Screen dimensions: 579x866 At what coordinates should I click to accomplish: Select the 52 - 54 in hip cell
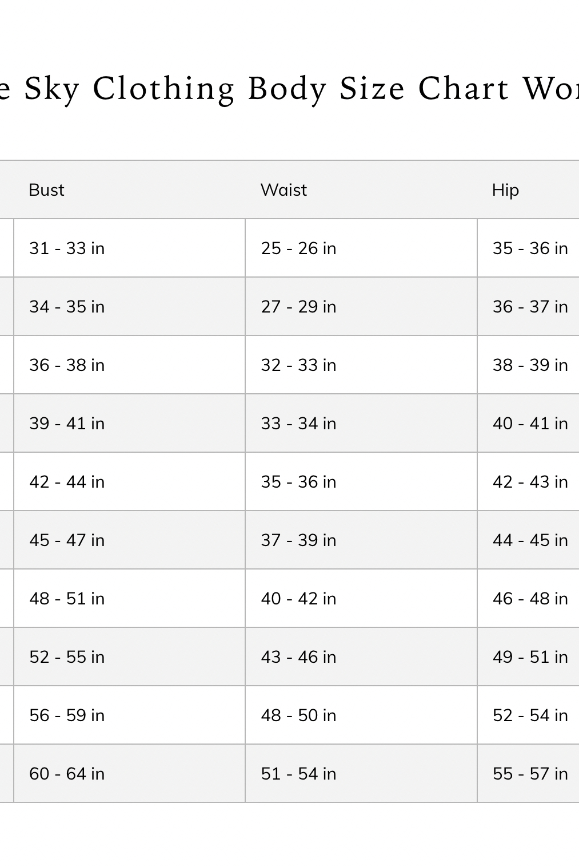click(x=530, y=715)
